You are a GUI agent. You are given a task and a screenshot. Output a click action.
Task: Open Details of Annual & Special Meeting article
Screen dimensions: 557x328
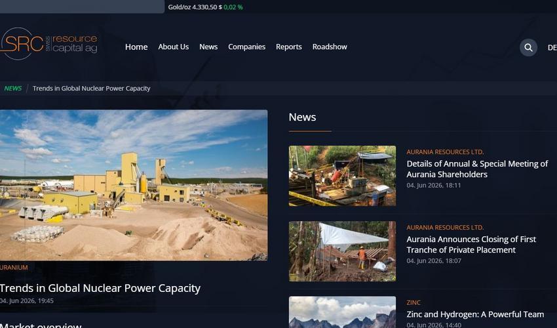pyautogui.click(x=477, y=169)
